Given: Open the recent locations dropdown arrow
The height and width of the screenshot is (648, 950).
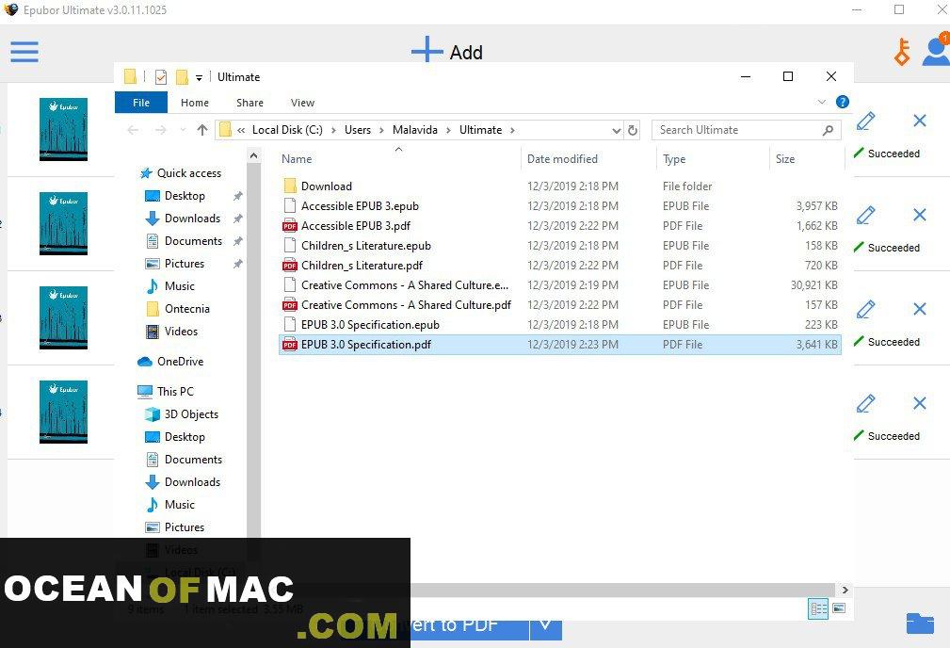Looking at the screenshot, I should (x=183, y=130).
